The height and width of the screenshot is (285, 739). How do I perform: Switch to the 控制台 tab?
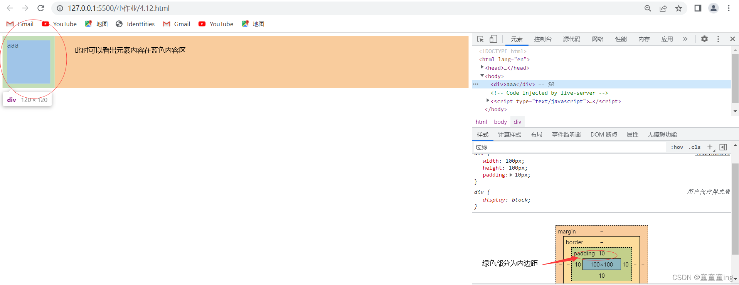click(x=543, y=39)
